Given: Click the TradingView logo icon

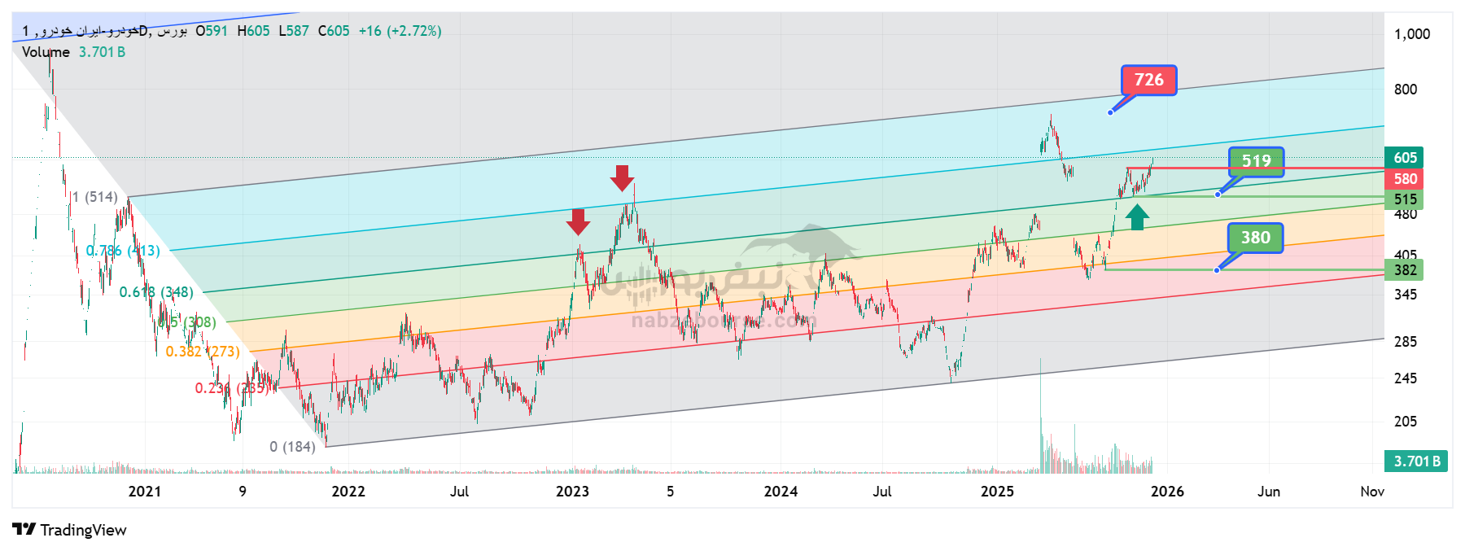Looking at the screenshot, I should pos(24,530).
